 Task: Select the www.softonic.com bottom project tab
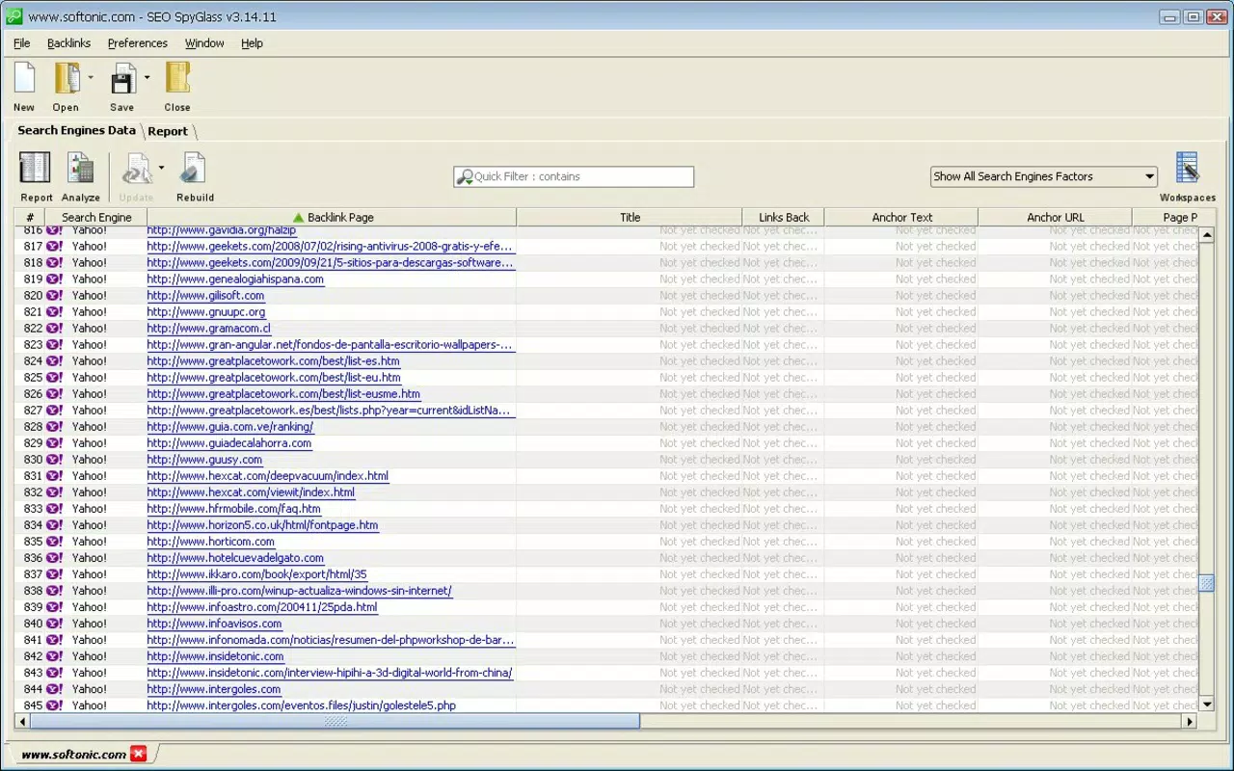73,755
